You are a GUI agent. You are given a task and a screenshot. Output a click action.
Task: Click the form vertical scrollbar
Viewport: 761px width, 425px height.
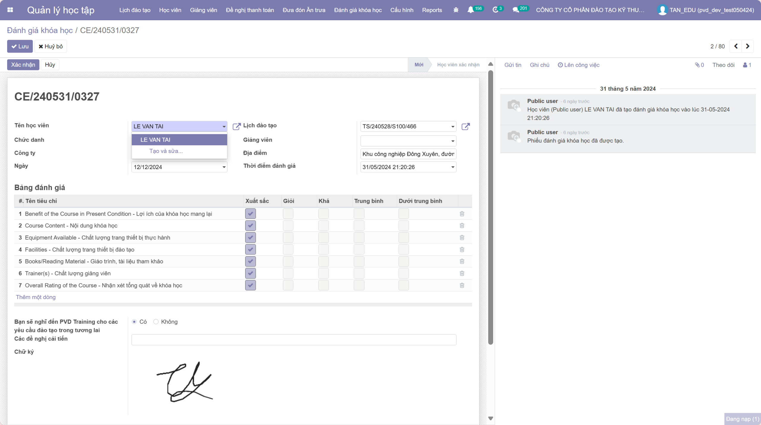click(x=490, y=208)
